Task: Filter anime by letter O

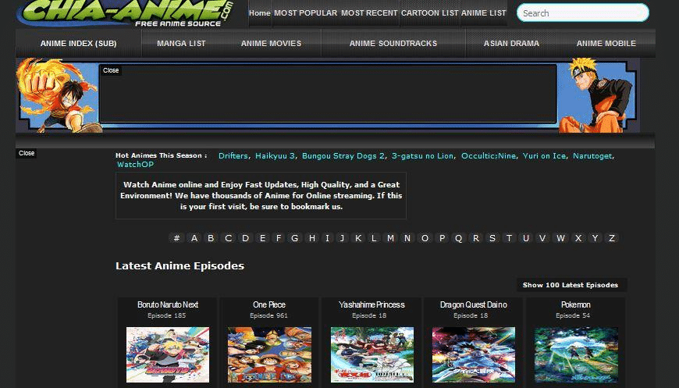Action: [425, 238]
